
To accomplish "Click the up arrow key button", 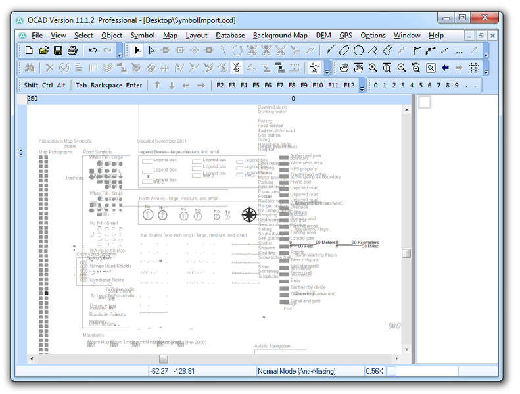I will pos(158,86).
